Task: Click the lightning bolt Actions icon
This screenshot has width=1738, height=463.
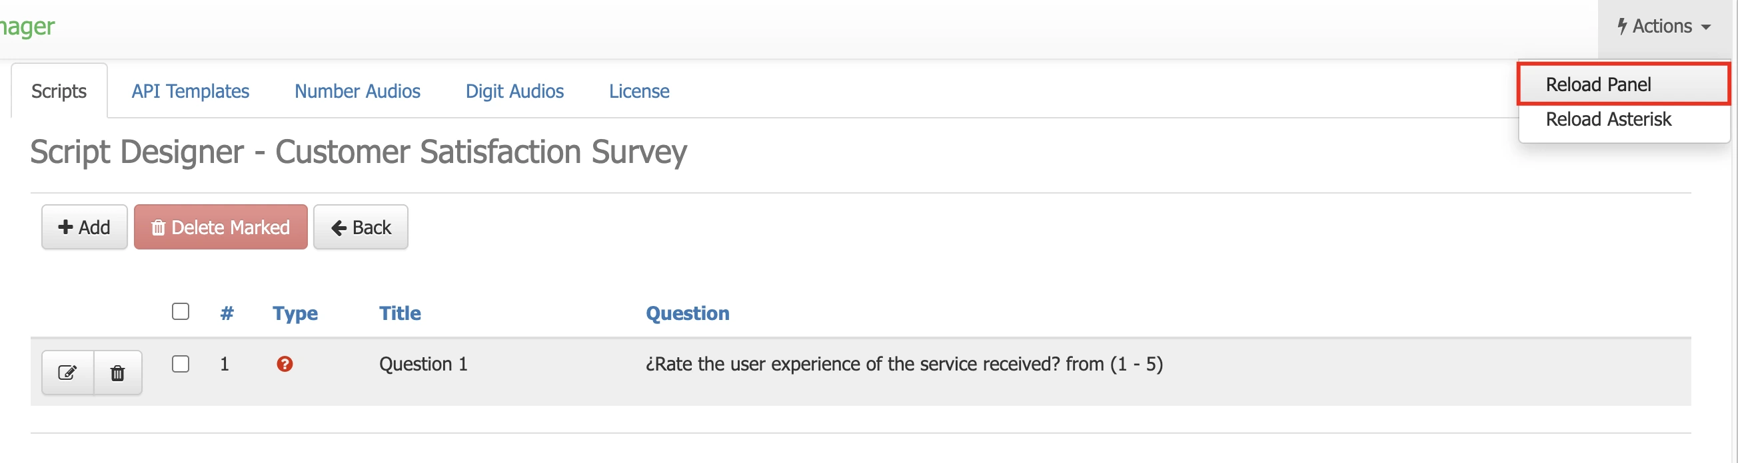Action: 1622,27
